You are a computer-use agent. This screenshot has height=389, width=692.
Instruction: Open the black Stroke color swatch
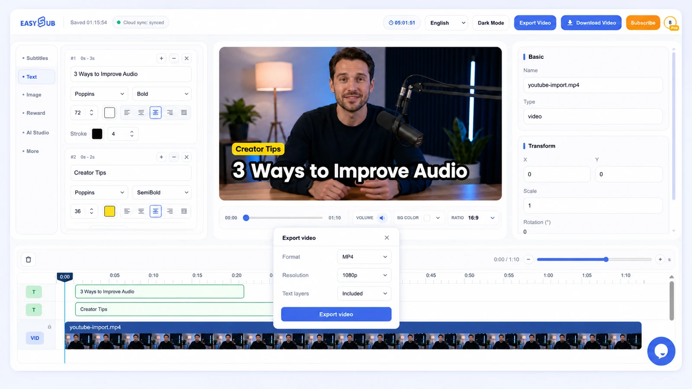pyautogui.click(x=97, y=134)
